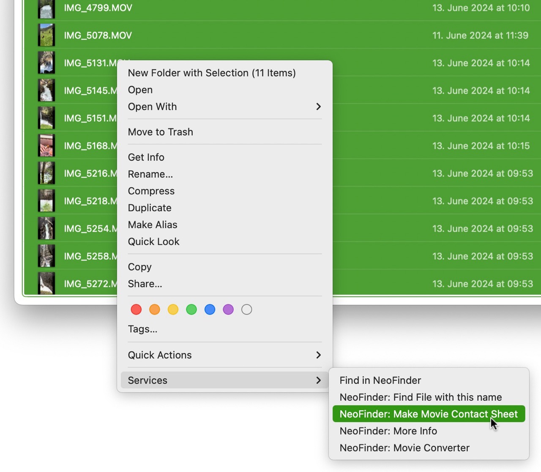Click the IMG_5145 stream thumbnail
The height and width of the screenshot is (472, 541).
pos(46,90)
